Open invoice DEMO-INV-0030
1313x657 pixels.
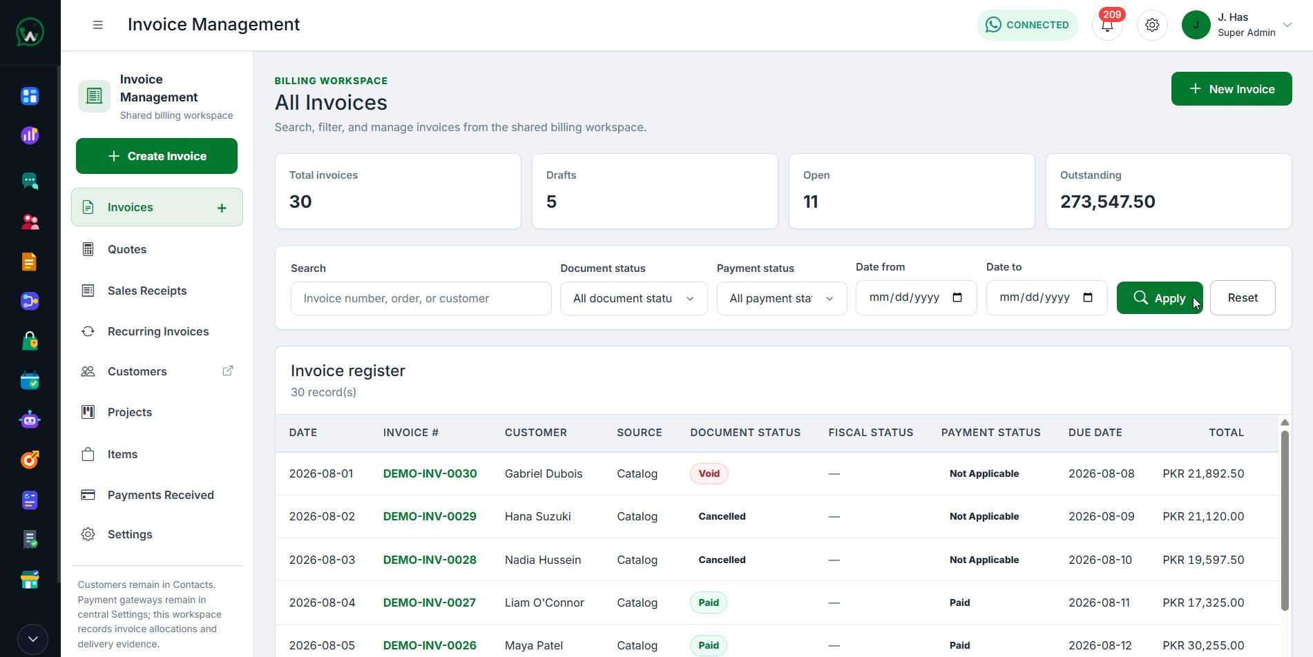coord(430,473)
